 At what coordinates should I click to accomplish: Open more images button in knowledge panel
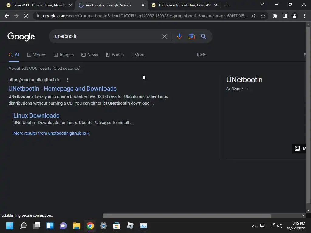pyautogui.click(x=299, y=148)
